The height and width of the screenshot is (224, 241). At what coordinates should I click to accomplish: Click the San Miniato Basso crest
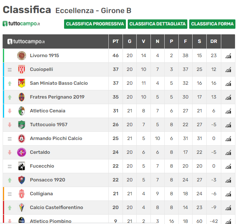coord(22,83)
